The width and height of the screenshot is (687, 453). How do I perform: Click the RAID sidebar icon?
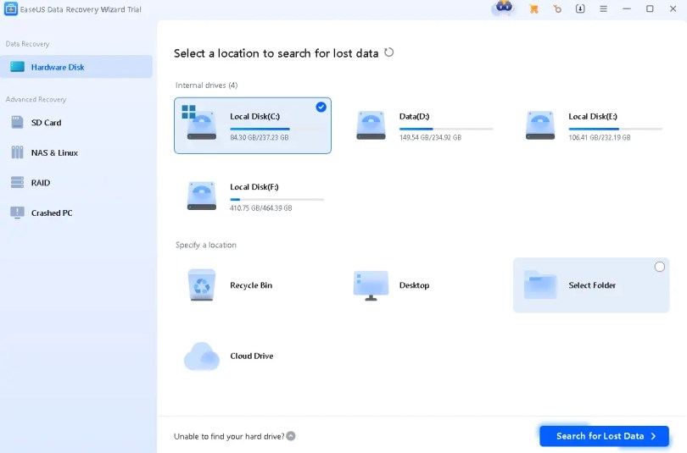[x=17, y=182]
